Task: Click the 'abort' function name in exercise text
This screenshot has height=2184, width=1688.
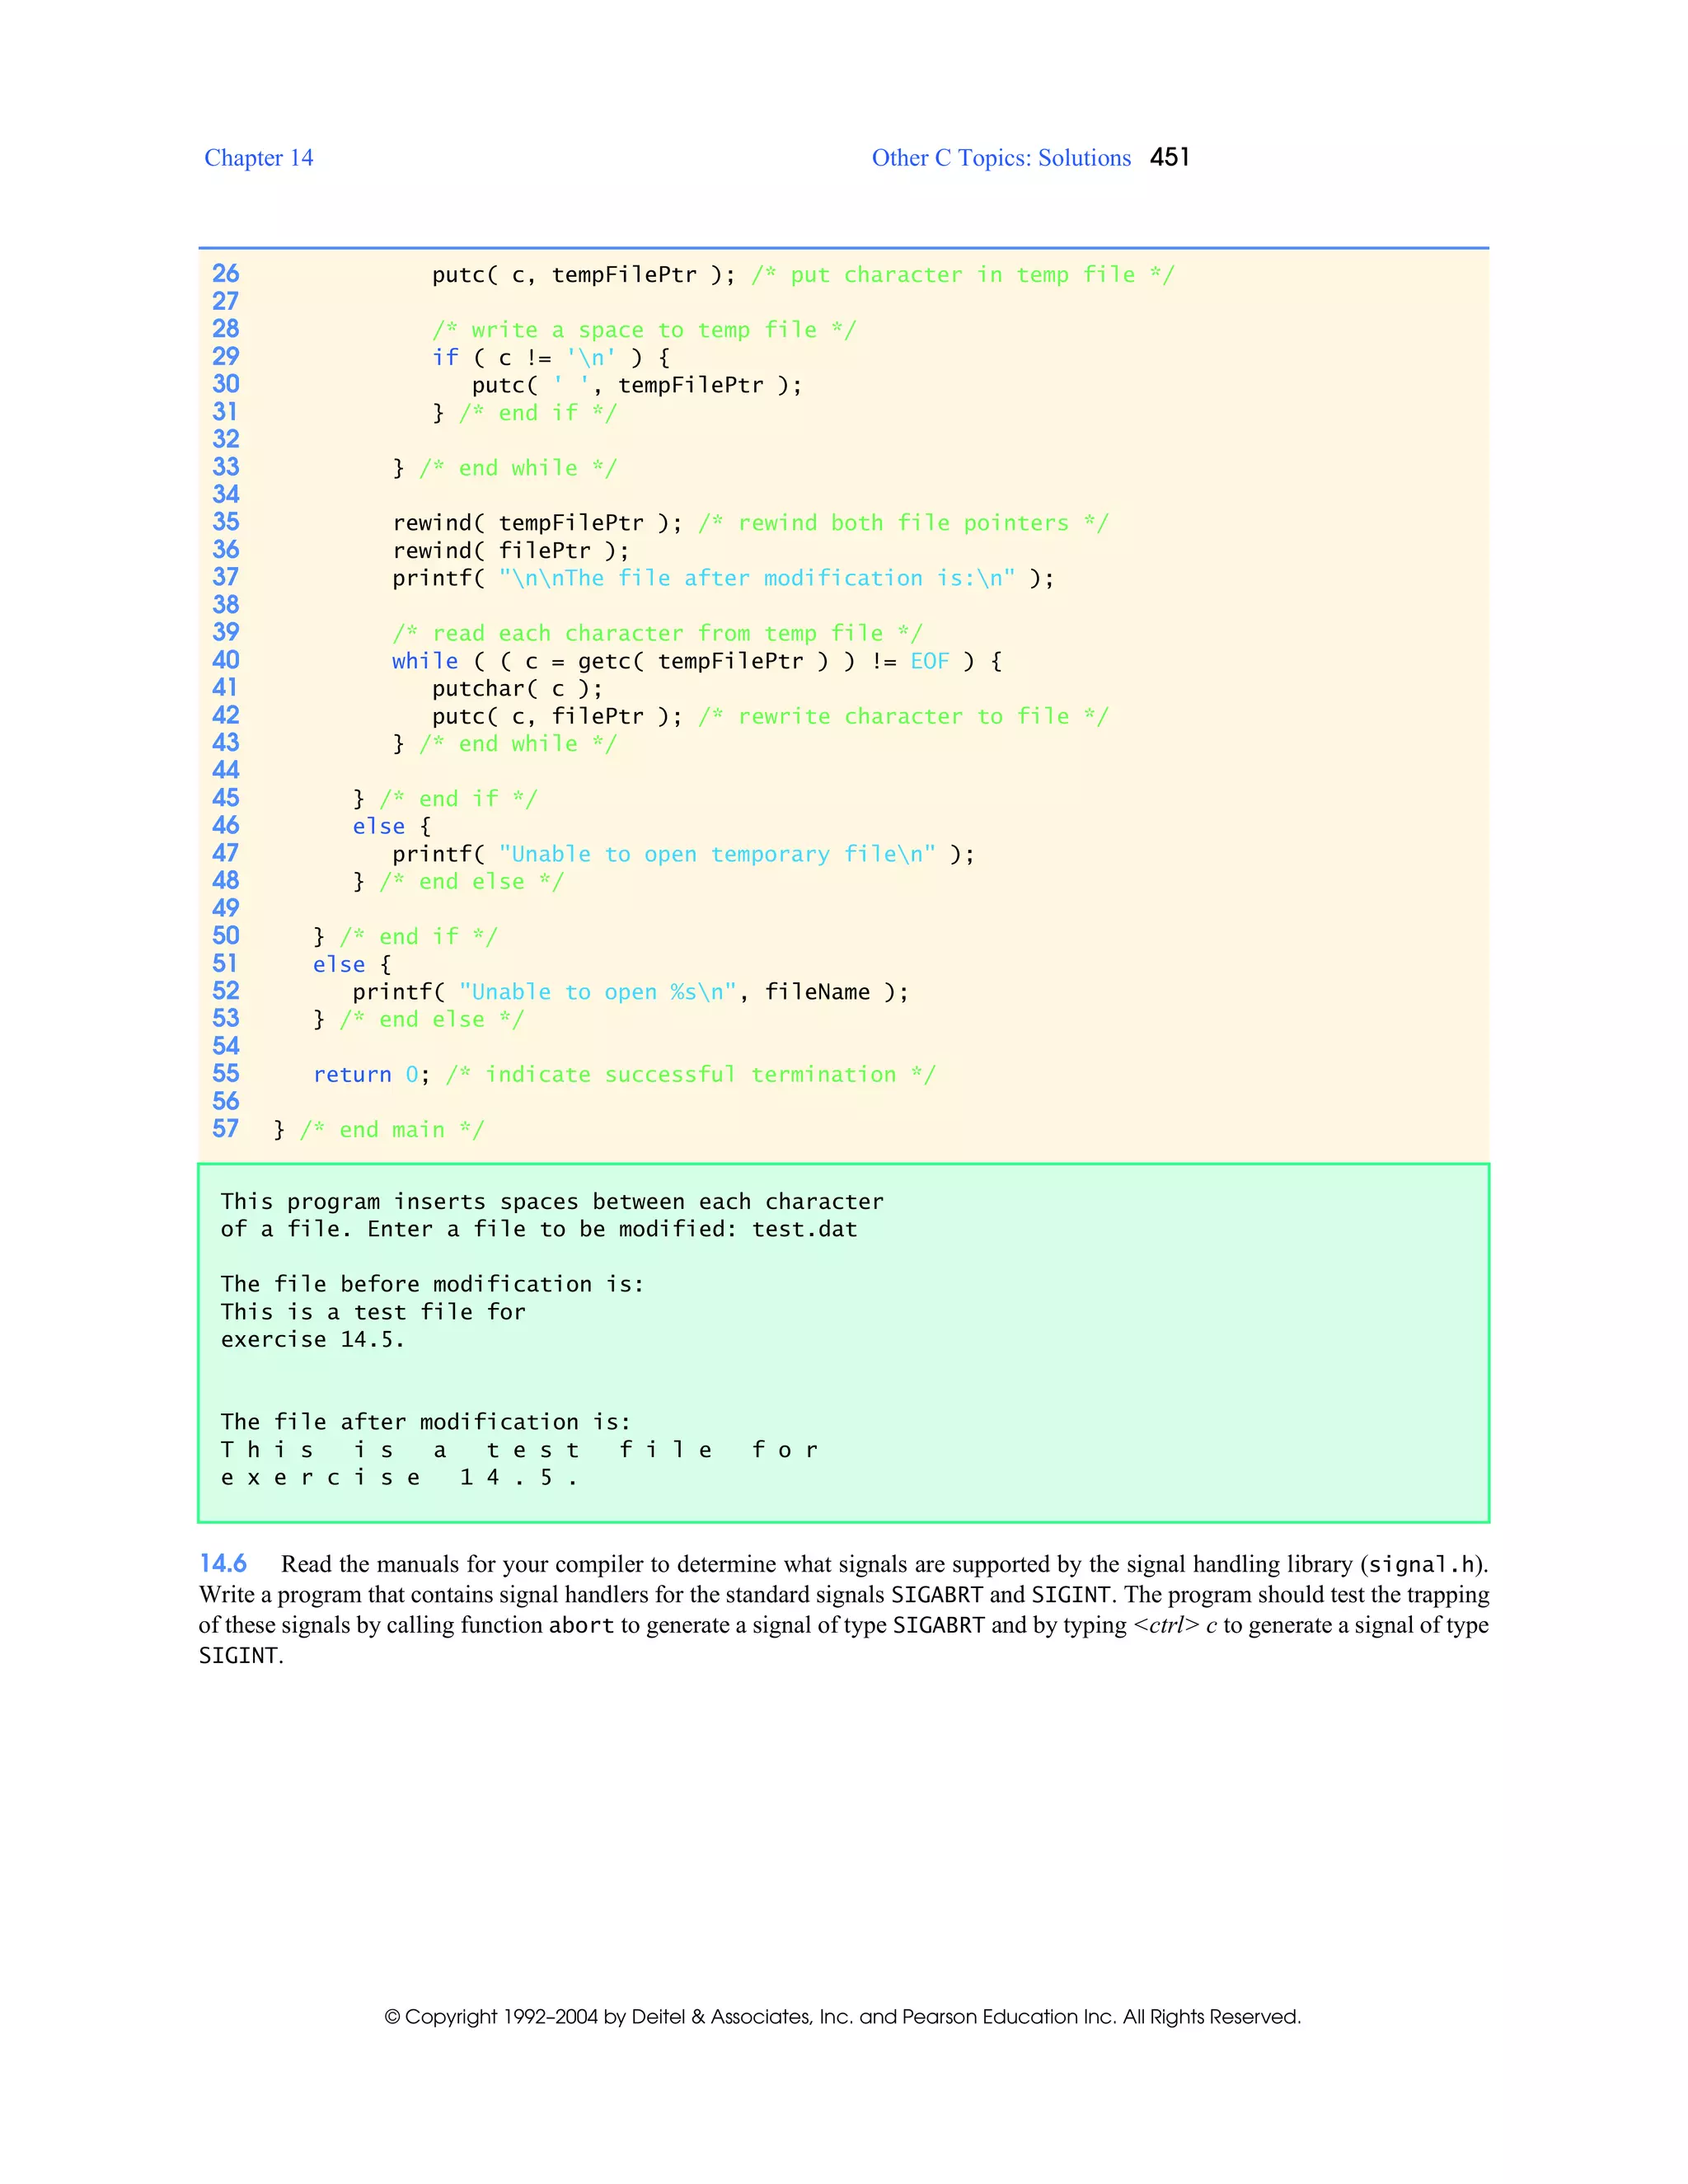Action: pyautogui.click(x=581, y=1625)
